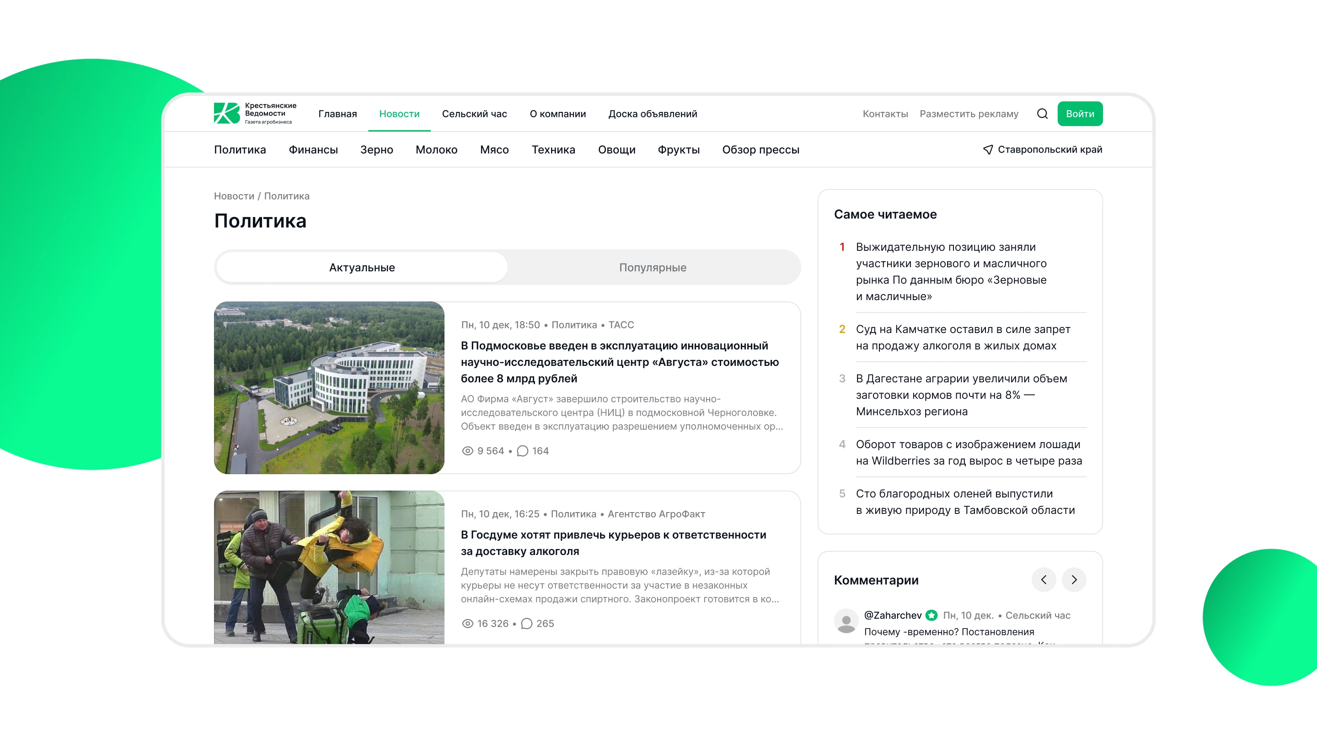Open Доска объявлений in the header

click(653, 114)
